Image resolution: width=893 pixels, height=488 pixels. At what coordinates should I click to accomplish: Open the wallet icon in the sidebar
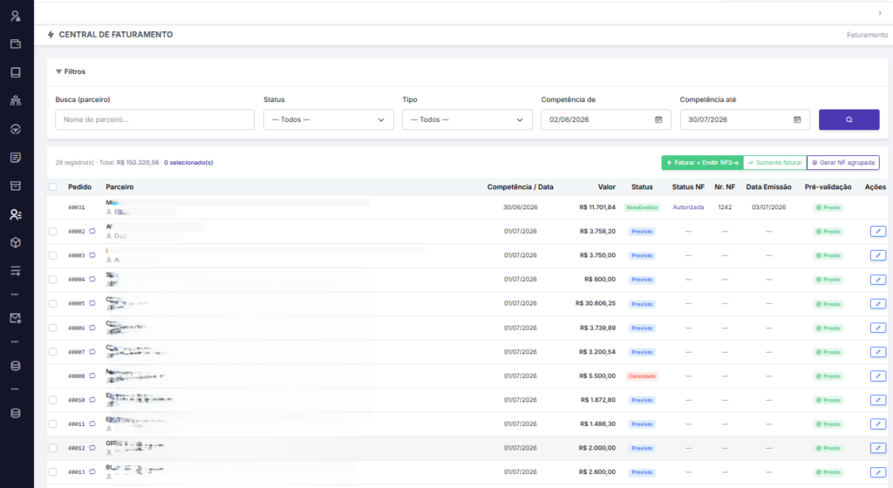click(16, 44)
